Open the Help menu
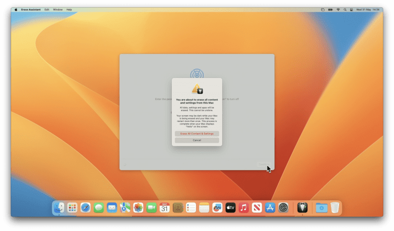This screenshot has height=231, width=394. [x=69, y=10]
